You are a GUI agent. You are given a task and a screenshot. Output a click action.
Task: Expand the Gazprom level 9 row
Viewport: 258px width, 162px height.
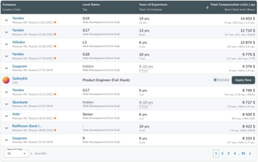6,140
